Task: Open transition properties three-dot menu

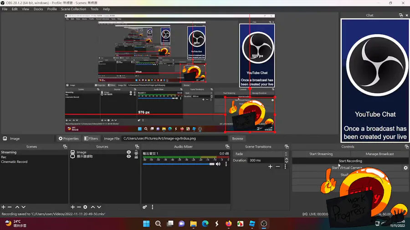Action: [285, 167]
